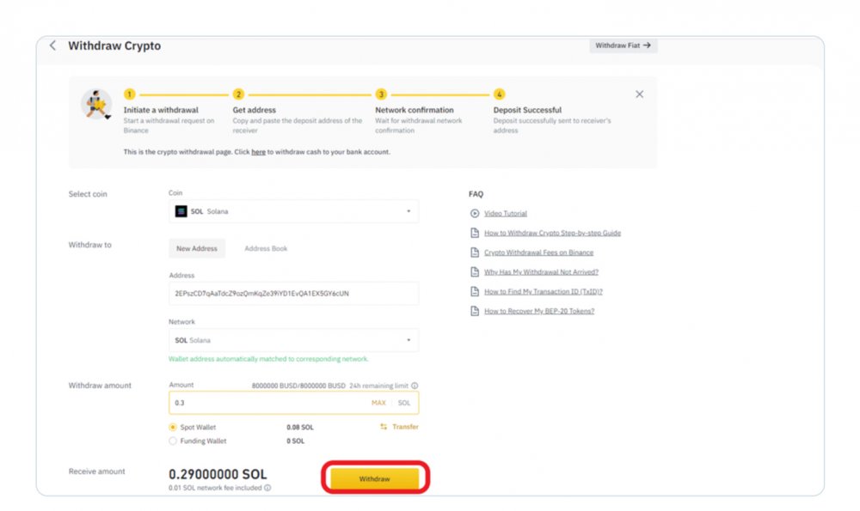Select the Funding Wallet radio button

click(173, 441)
